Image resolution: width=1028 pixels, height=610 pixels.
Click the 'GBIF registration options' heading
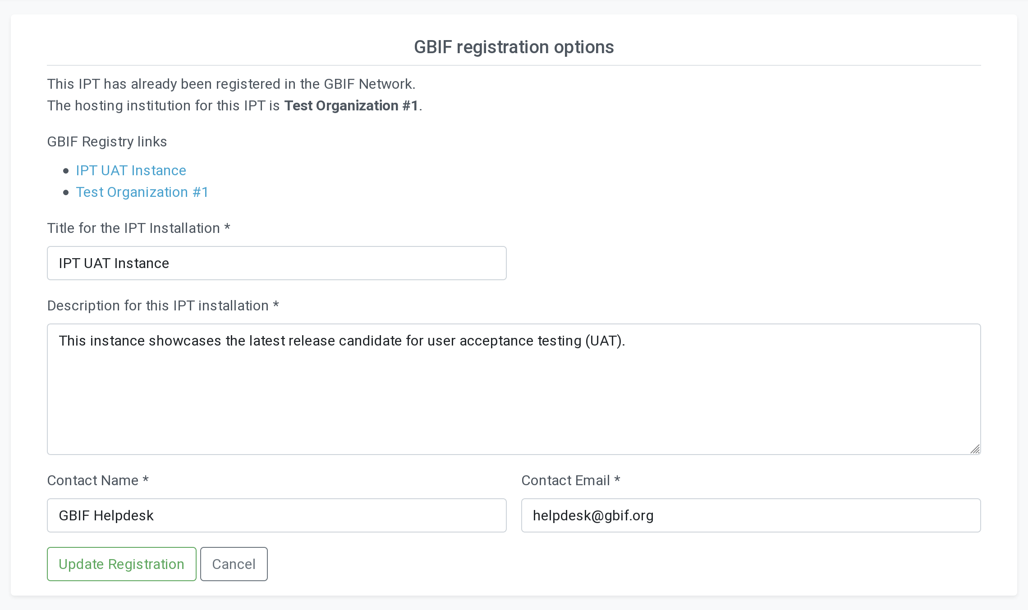pos(514,47)
